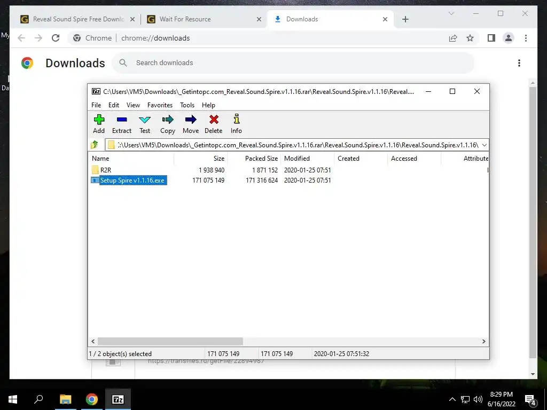Click Chrome's back navigation arrow
The width and height of the screenshot is (547, 410).
(21, 38)
